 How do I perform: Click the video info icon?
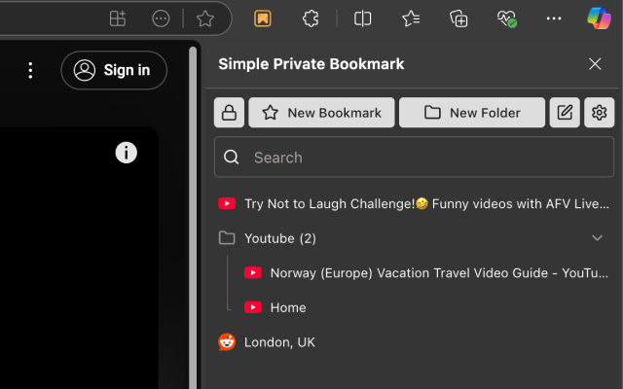127,153
